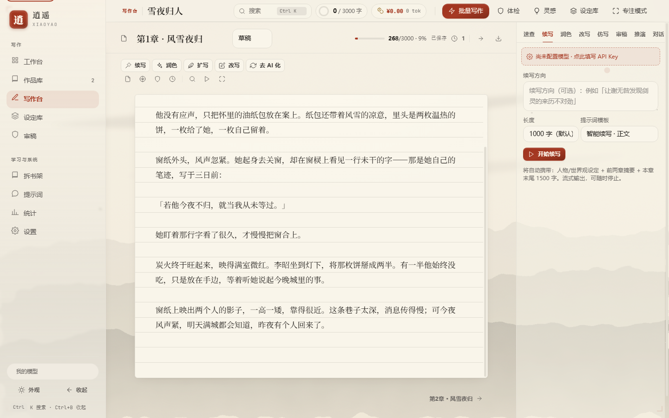
Task: Click the 逍遥 app logo icon
Action: pos(19,20)
